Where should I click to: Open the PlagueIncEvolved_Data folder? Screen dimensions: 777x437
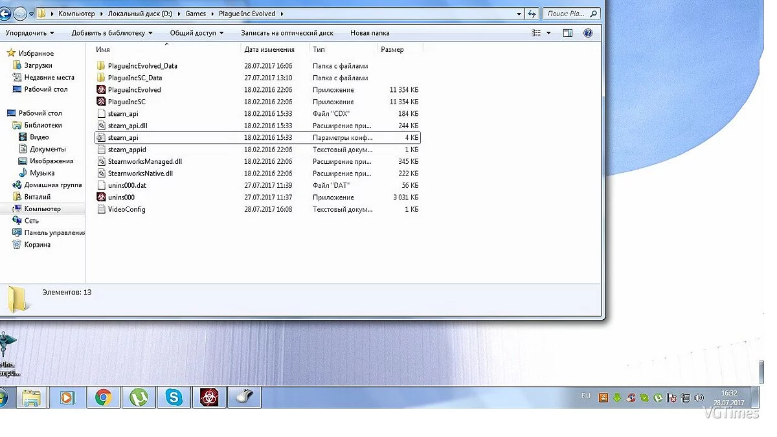[x=142, y=66]
